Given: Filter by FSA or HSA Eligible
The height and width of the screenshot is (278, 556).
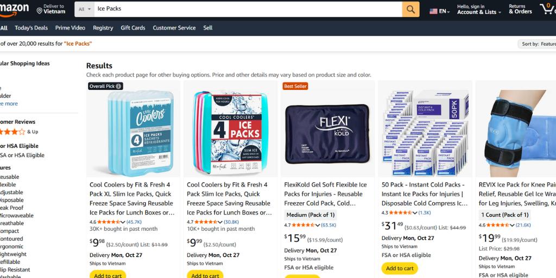Looking at the screenshot, I should 22,156.
